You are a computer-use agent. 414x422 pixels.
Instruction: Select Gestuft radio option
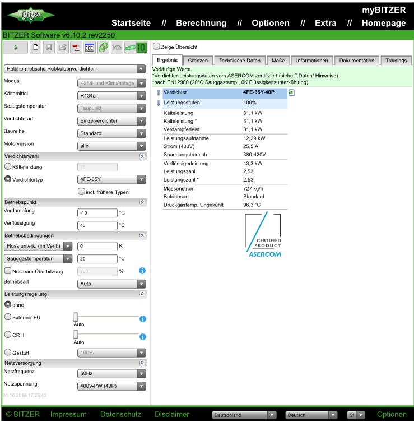click(8, 353)
